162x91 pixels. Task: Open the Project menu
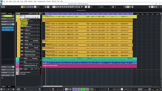tap(10, 1)
